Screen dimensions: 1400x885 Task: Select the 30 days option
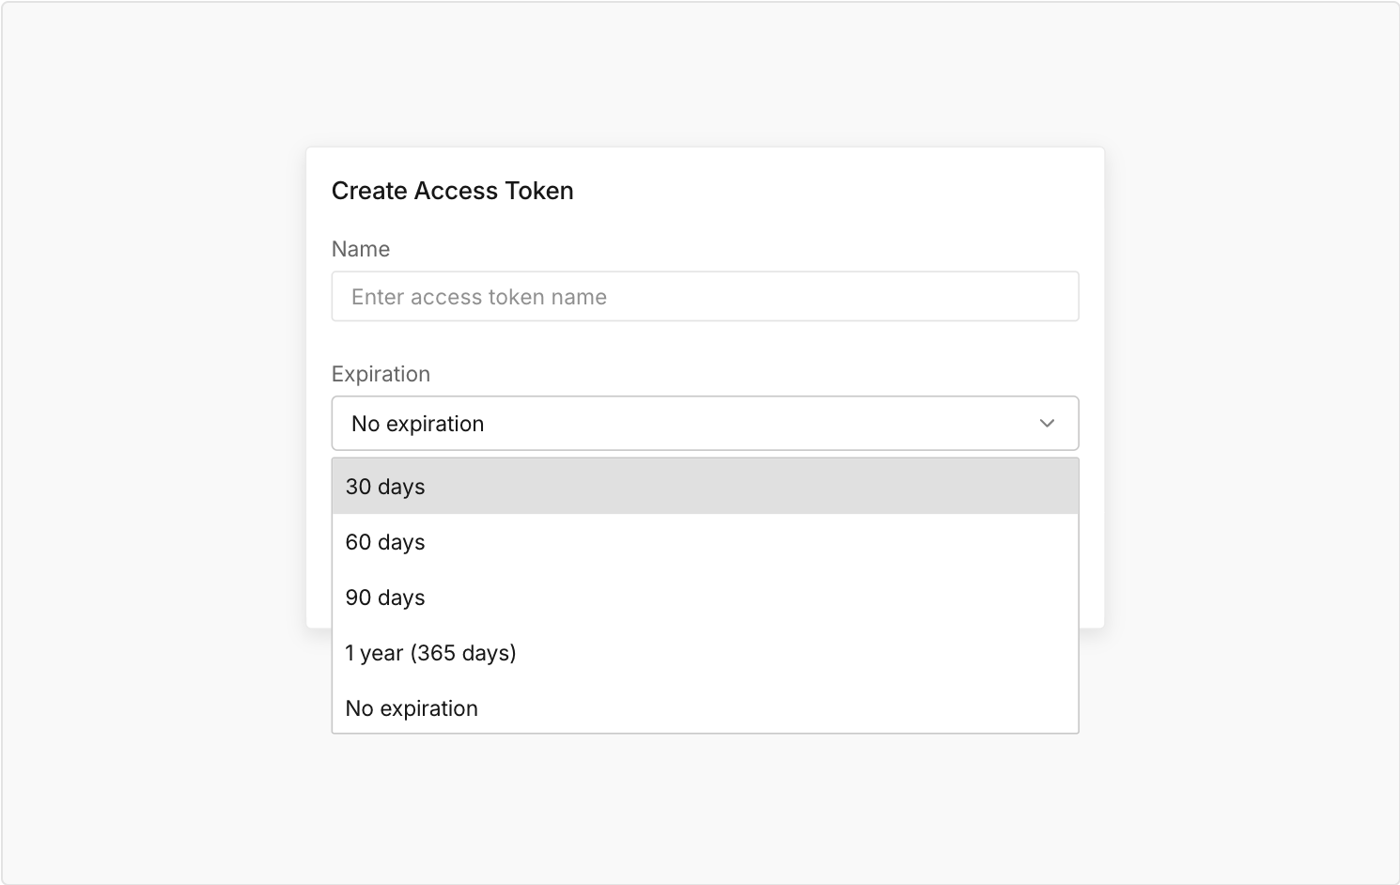tap(705, 487)
